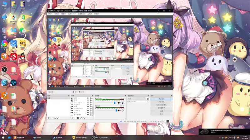Remove selected scene with the minus icon

(x=51, y=118)
